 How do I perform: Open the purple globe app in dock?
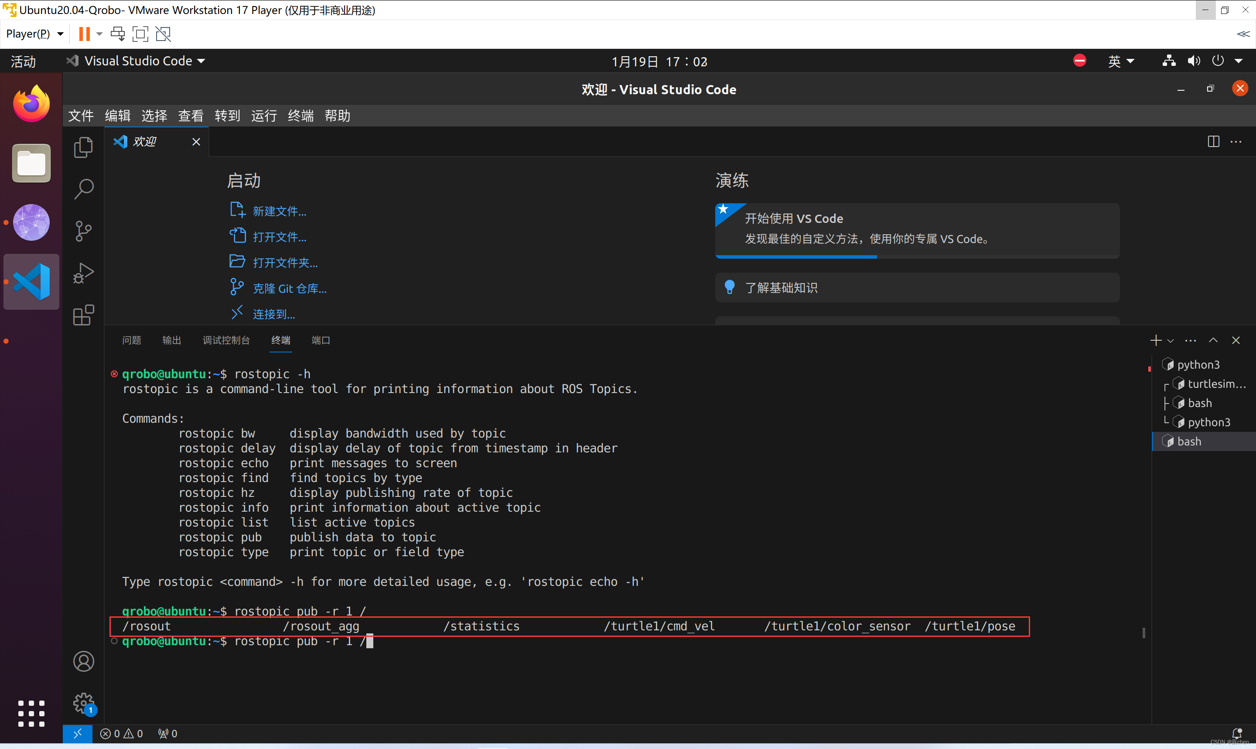(x=31, y=222)
